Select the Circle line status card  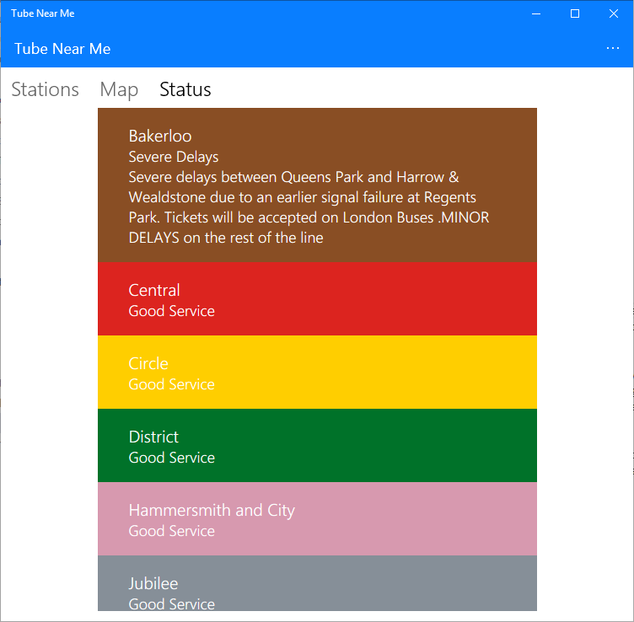click(317, 373)
